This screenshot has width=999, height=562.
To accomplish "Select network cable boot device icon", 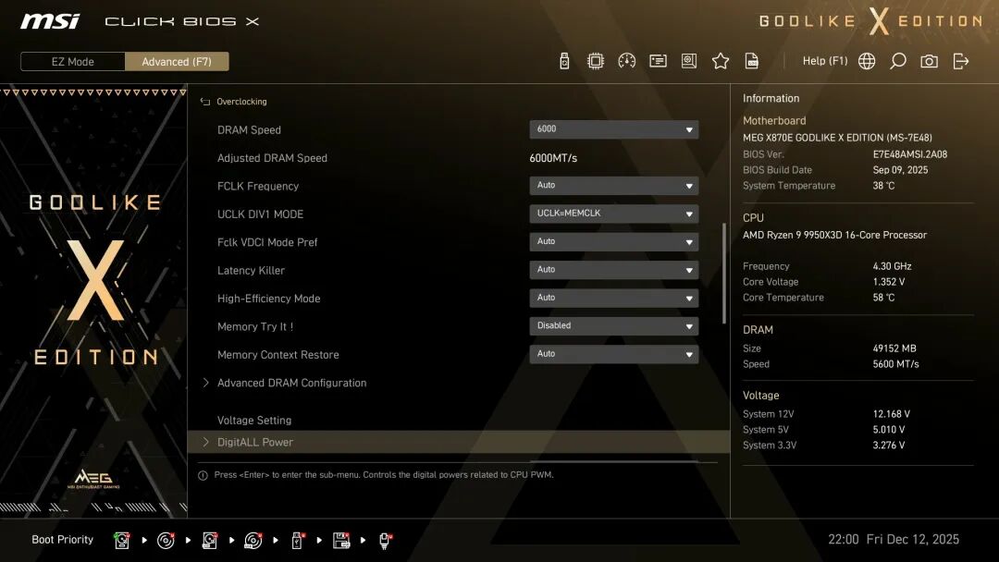I will coord(385,541).
